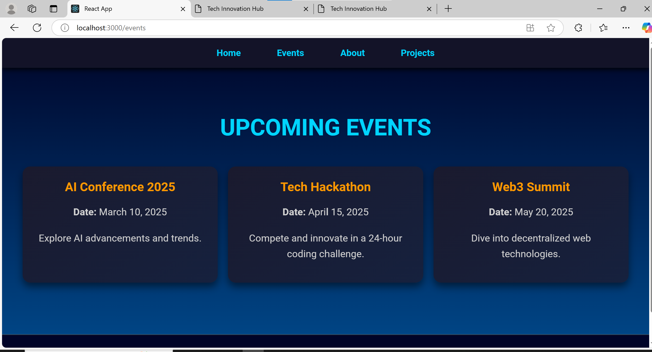Close the React App tab
The height and width of the screenshot is (352, 652).
pos(183,9)
